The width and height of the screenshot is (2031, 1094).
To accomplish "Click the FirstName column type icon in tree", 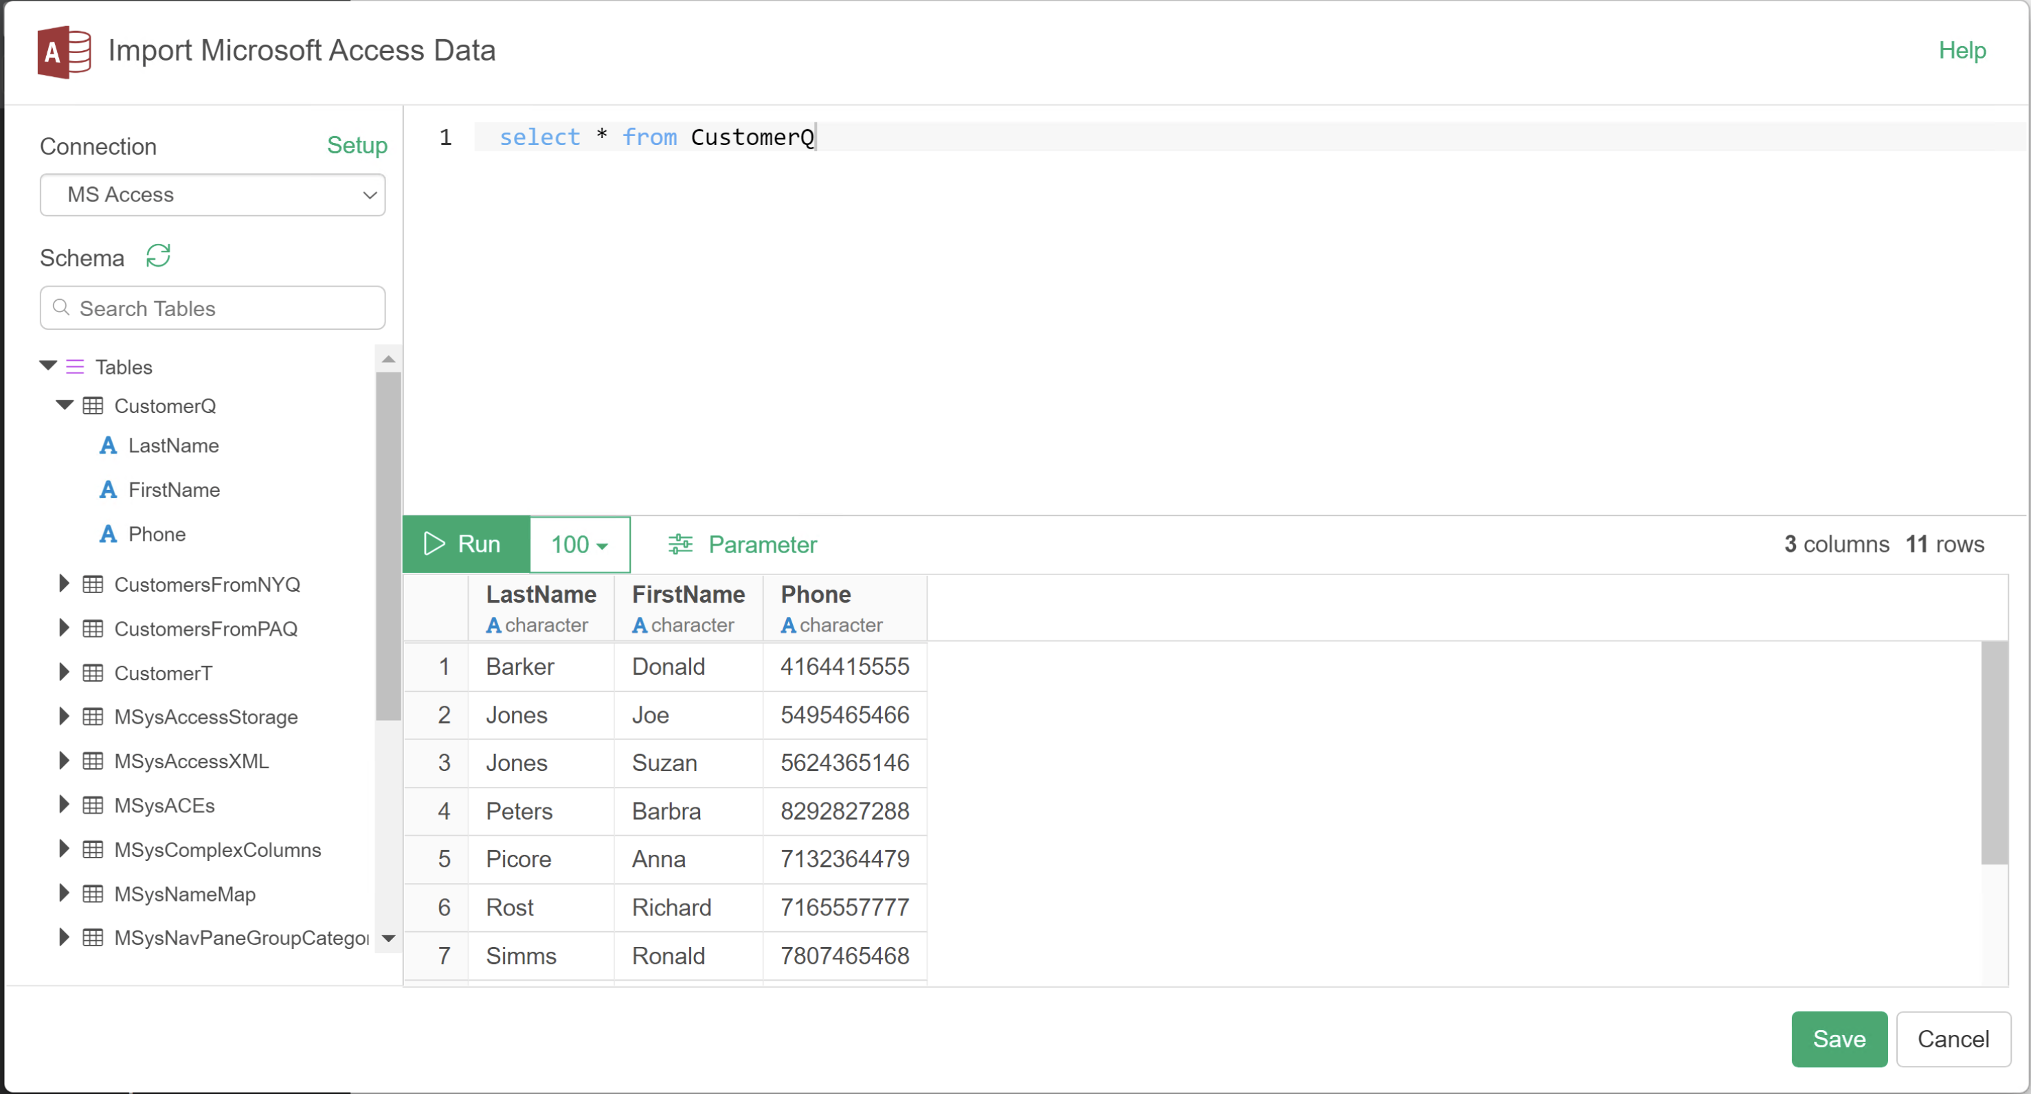I will click(x=108, y=490).
